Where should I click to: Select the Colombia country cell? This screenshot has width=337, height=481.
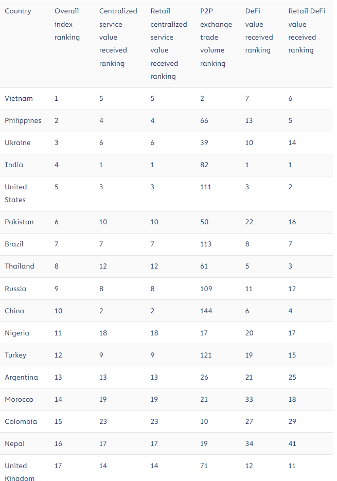click(x=21, y=421)
